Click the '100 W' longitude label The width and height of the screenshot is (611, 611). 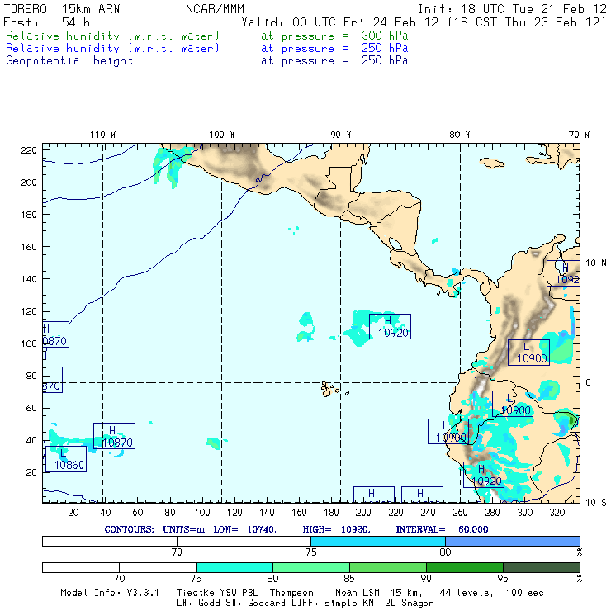point(222,135)
